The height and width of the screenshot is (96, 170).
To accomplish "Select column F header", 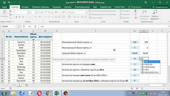I will click(96, 31).
